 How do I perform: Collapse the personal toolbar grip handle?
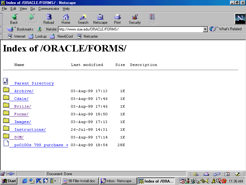pos(2,36)
